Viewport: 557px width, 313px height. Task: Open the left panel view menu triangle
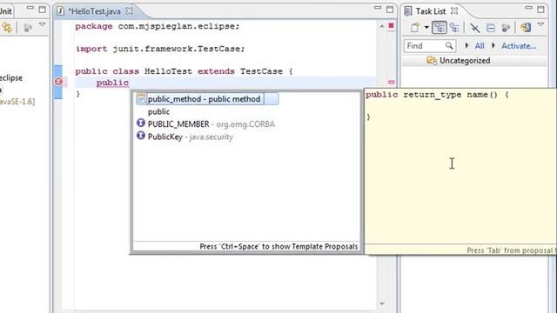point(43,25)
